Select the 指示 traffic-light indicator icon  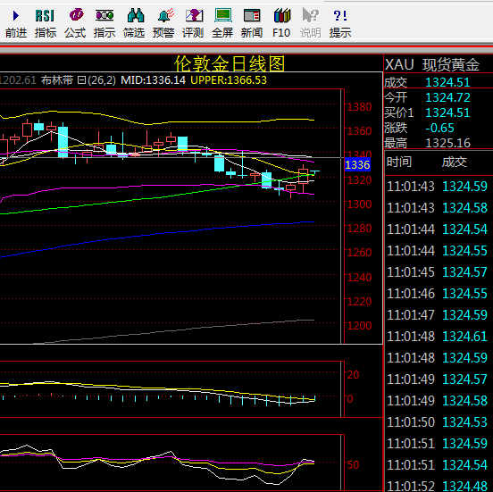click(104, 23)
